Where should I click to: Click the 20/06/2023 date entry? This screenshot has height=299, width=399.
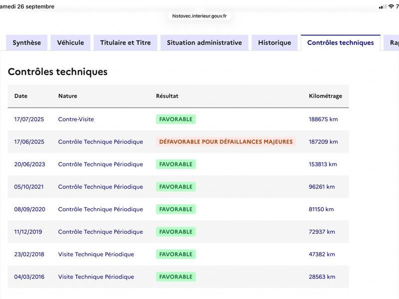pos(29,164)
